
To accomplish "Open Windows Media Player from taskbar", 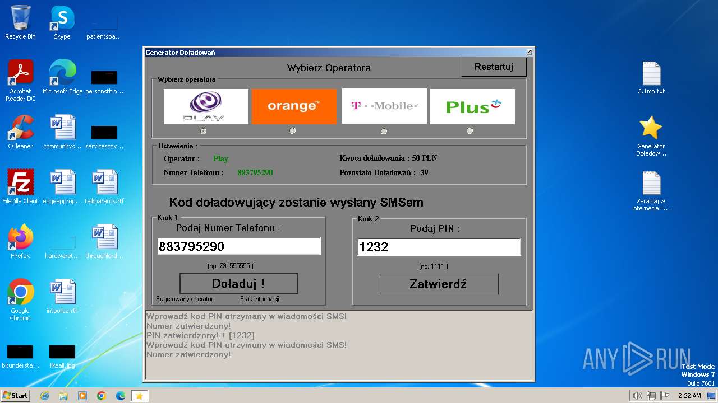I will pyautogui.click(x=82, y=396).
